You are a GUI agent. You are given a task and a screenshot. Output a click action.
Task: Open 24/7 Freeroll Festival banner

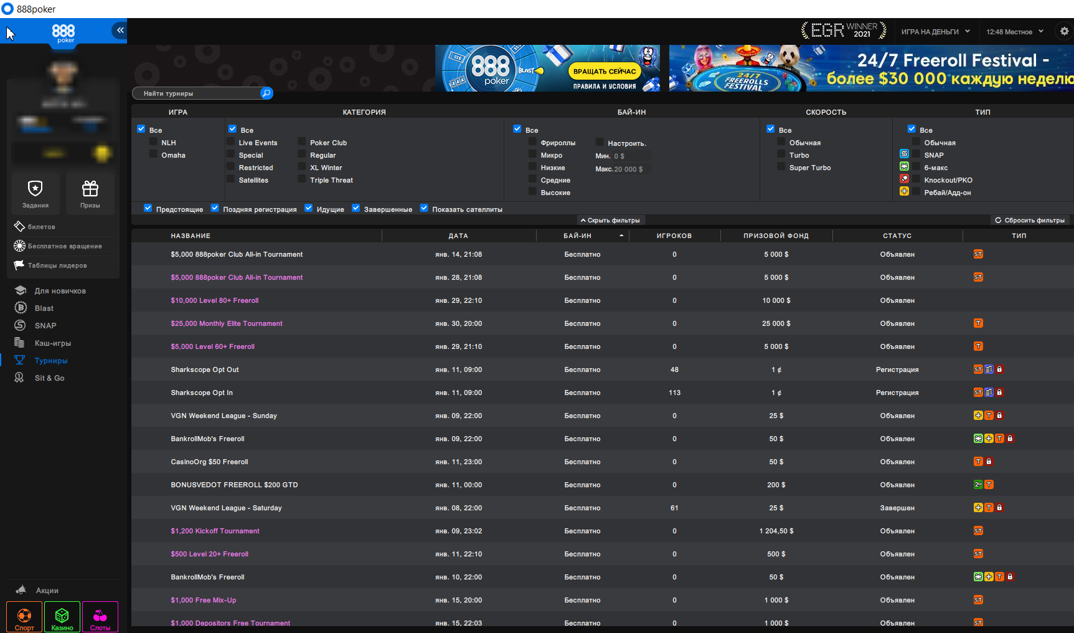click(872, 68)
